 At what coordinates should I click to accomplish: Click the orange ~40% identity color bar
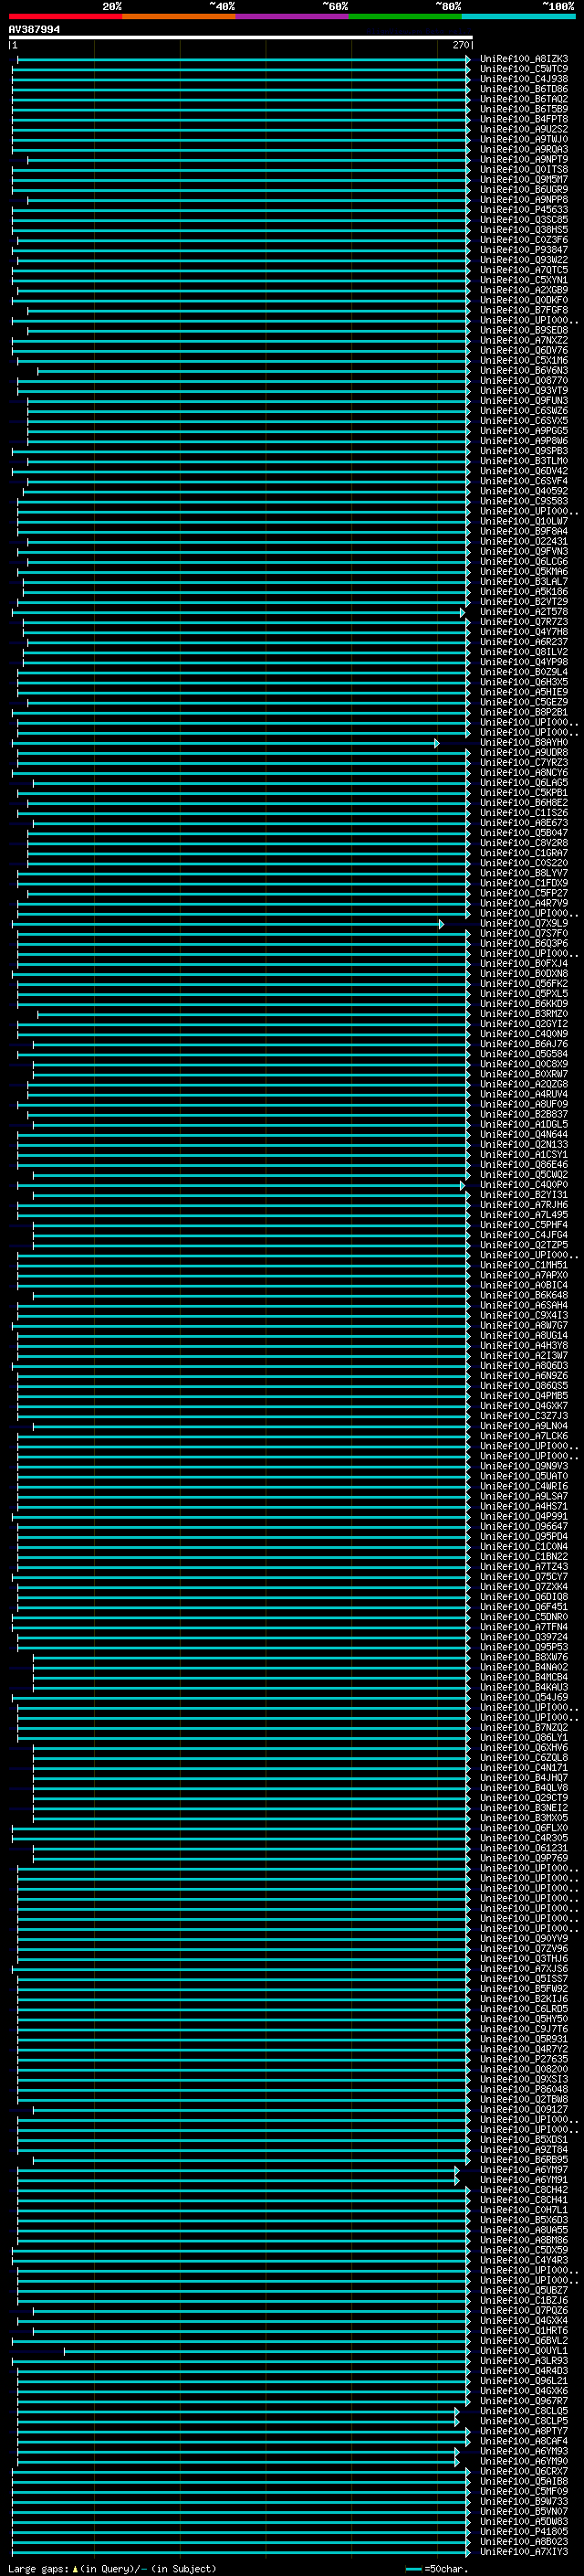(179, 16)
